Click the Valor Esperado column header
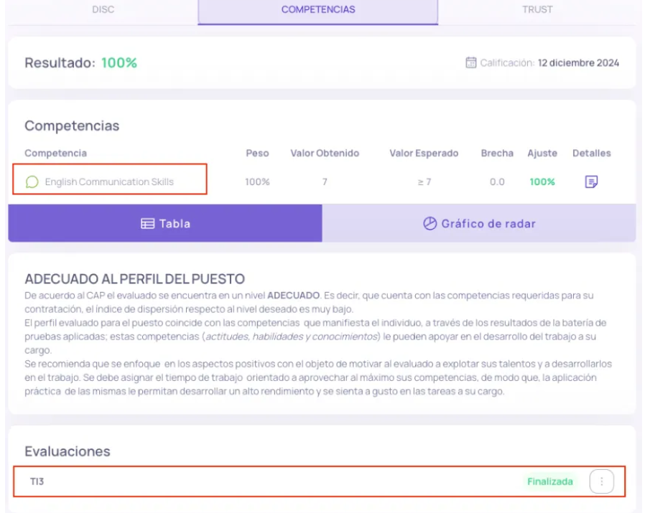 [424, 154]
